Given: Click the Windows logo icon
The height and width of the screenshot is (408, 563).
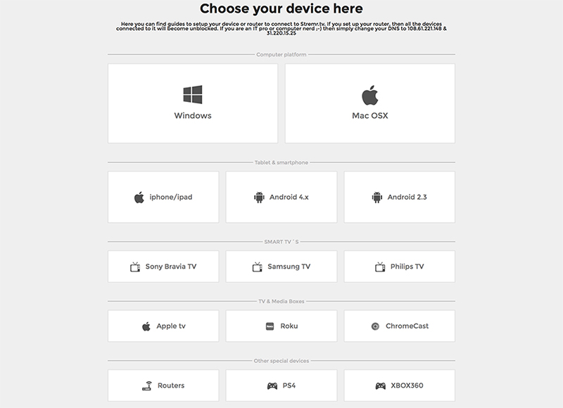Looking at the screenshot, I should point(193,95).
